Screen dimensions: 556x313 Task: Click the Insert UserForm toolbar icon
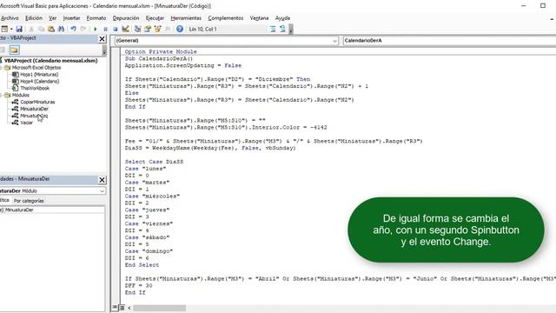tap(4, 29)
